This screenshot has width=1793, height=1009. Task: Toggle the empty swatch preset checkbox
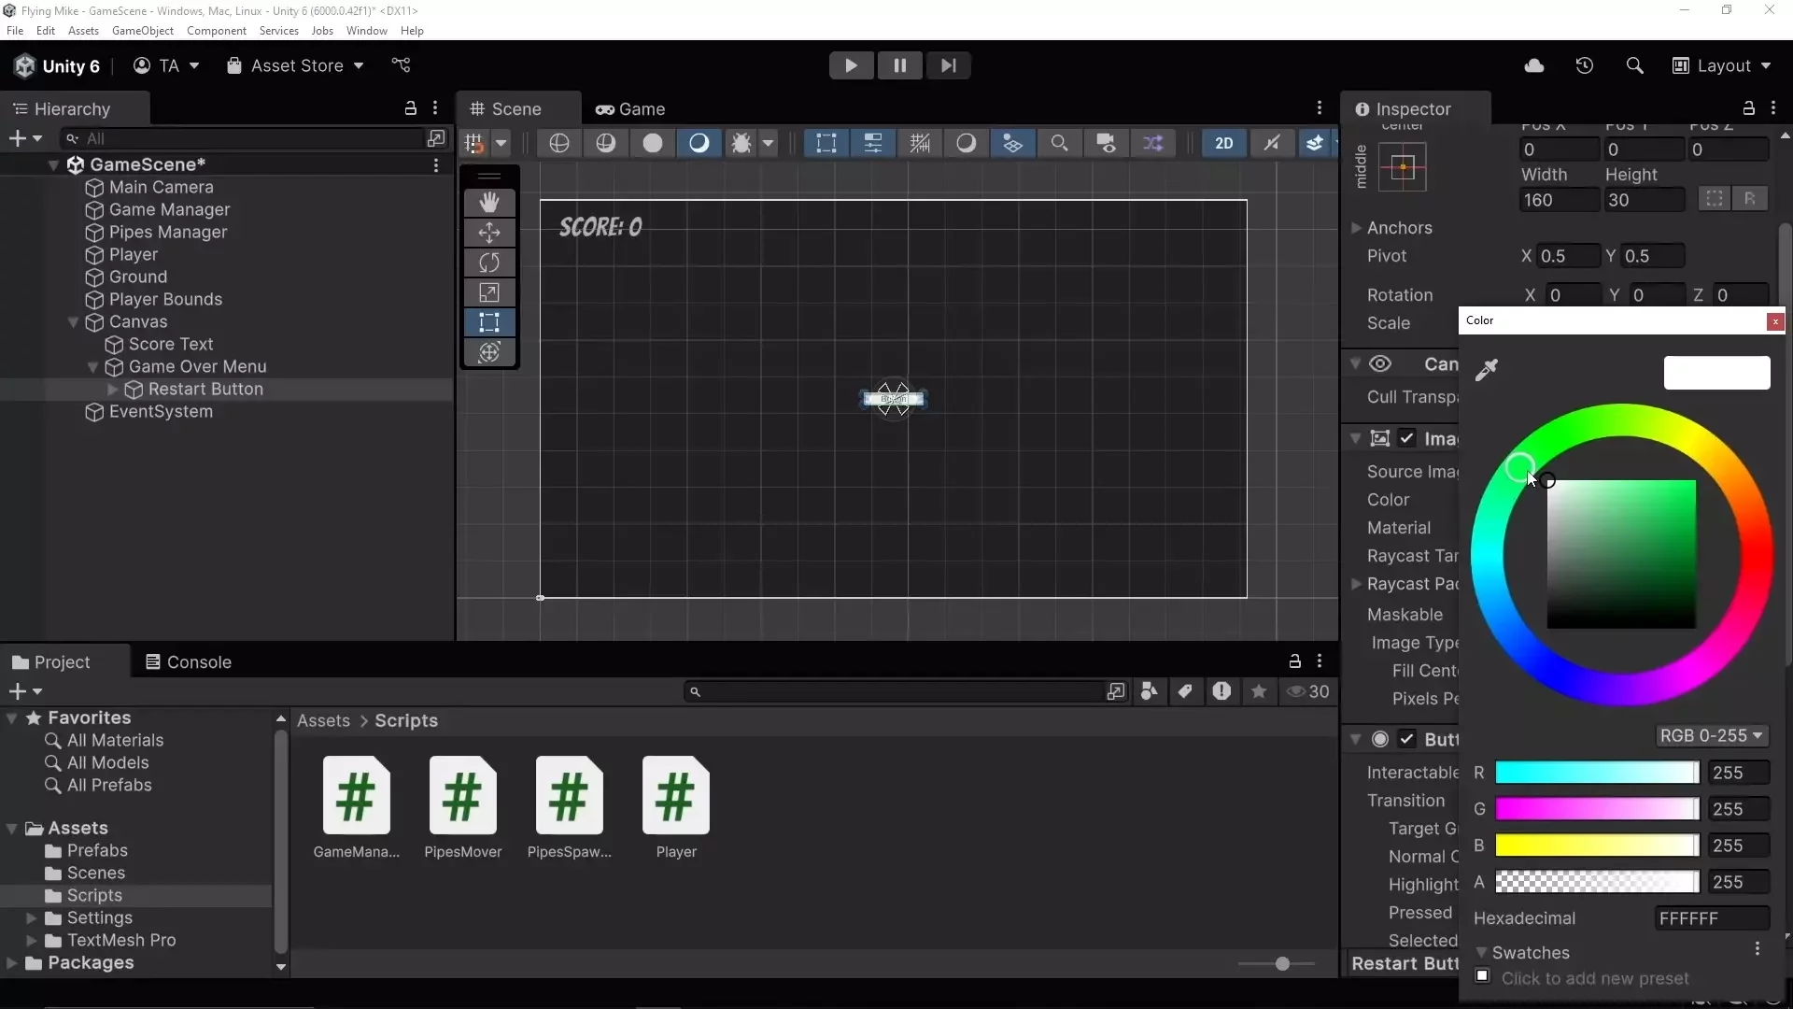click(x=1482, y=976)
